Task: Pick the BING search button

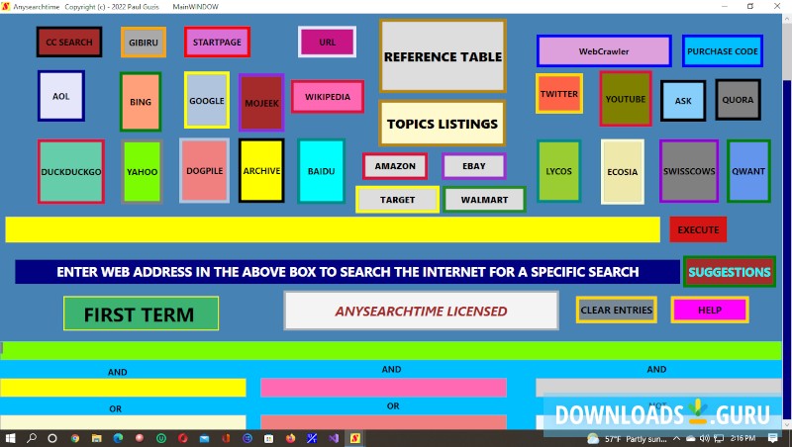Action: pos(141,102)
